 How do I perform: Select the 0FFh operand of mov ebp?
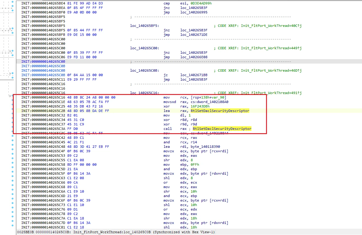tap(195, 165)
